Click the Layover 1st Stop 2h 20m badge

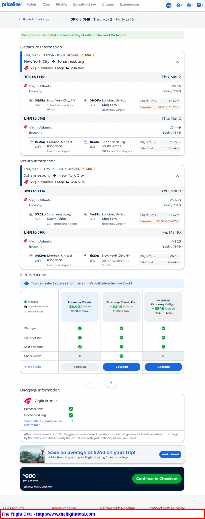[x=160, y=107]
